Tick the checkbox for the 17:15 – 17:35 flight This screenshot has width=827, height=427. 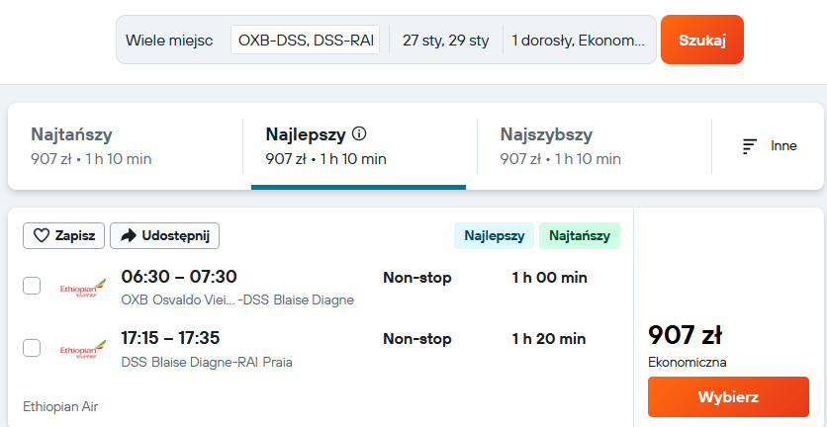[32, 348]
